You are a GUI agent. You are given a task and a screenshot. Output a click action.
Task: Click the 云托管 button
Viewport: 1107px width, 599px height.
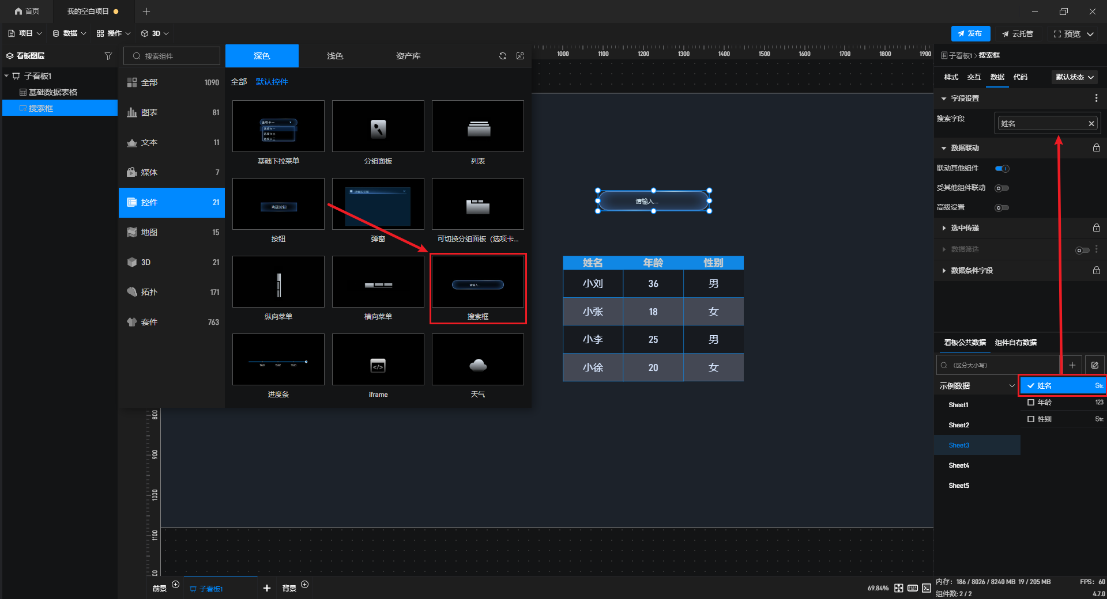pyautogui.click(x=1018, y=34)
